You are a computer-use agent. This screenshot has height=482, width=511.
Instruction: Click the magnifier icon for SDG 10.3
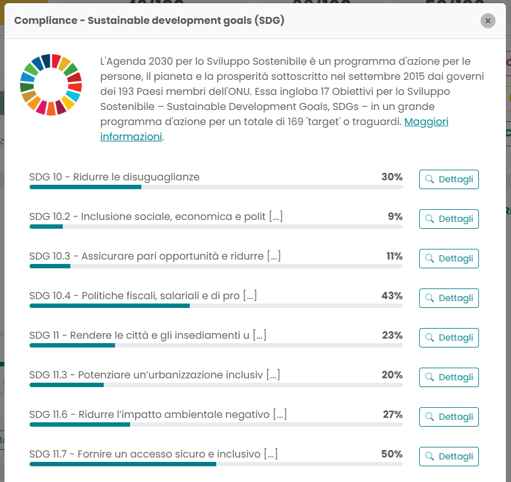click(x=430, y=258)
